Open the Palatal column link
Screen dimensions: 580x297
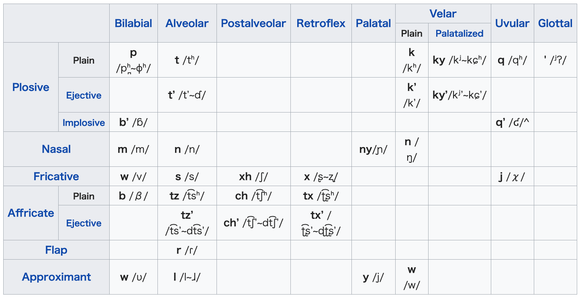coord(374,23)
